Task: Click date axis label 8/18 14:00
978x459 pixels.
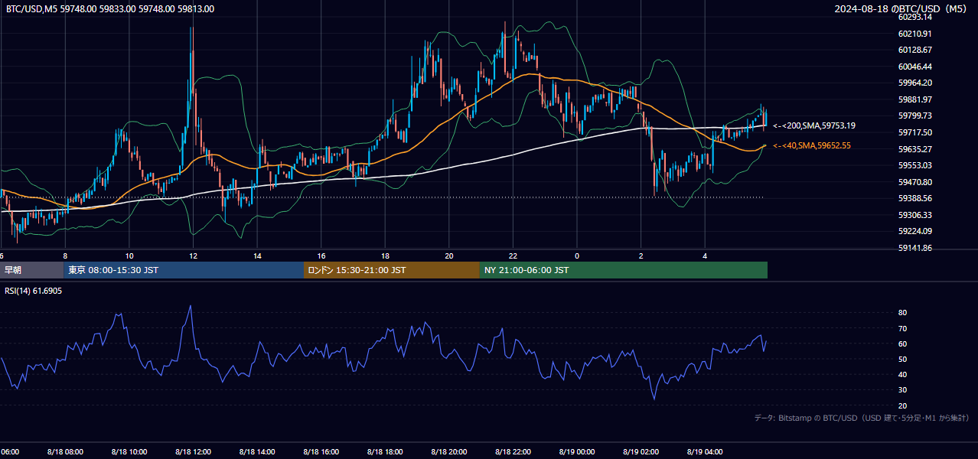Action: click(x=257, y=452)
